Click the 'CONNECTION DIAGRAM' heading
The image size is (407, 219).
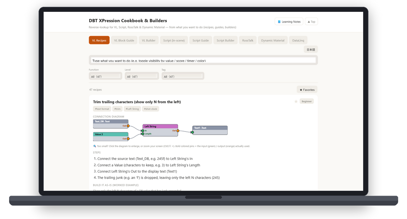109,117
